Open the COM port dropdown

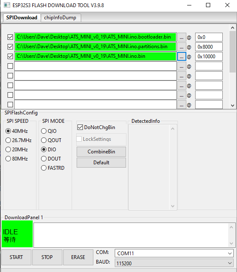click(x=174, y=253)
